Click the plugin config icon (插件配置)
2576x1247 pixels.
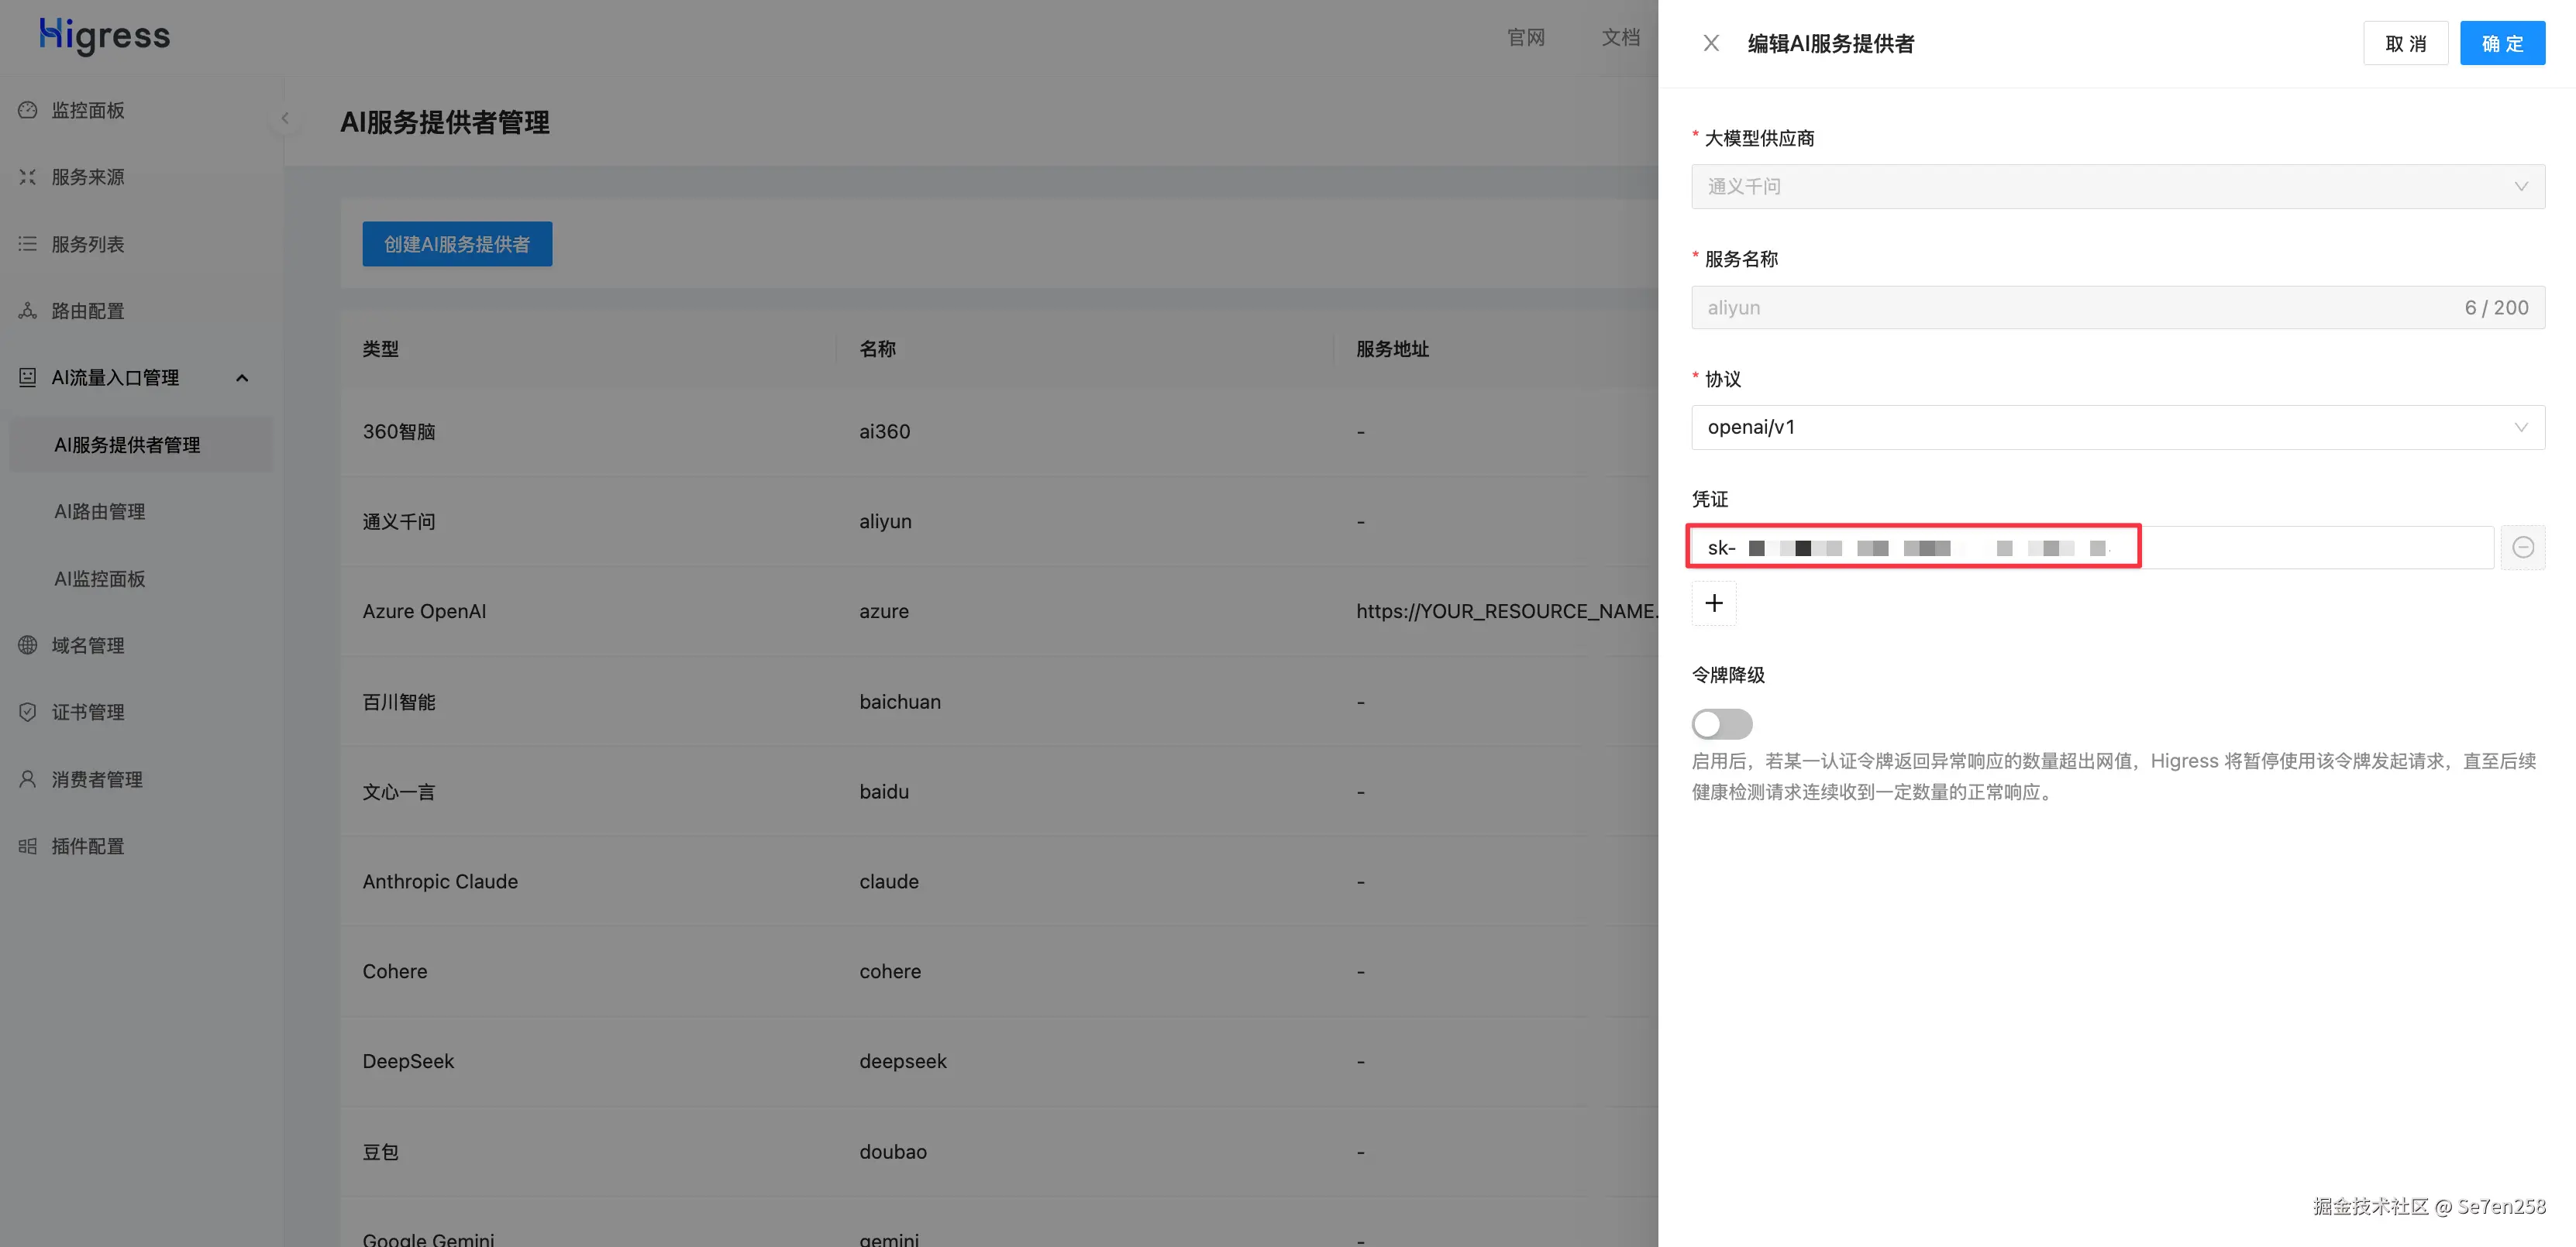27,847
